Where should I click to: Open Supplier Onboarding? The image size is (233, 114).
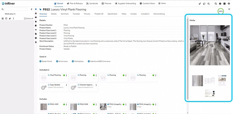[126, 3]
